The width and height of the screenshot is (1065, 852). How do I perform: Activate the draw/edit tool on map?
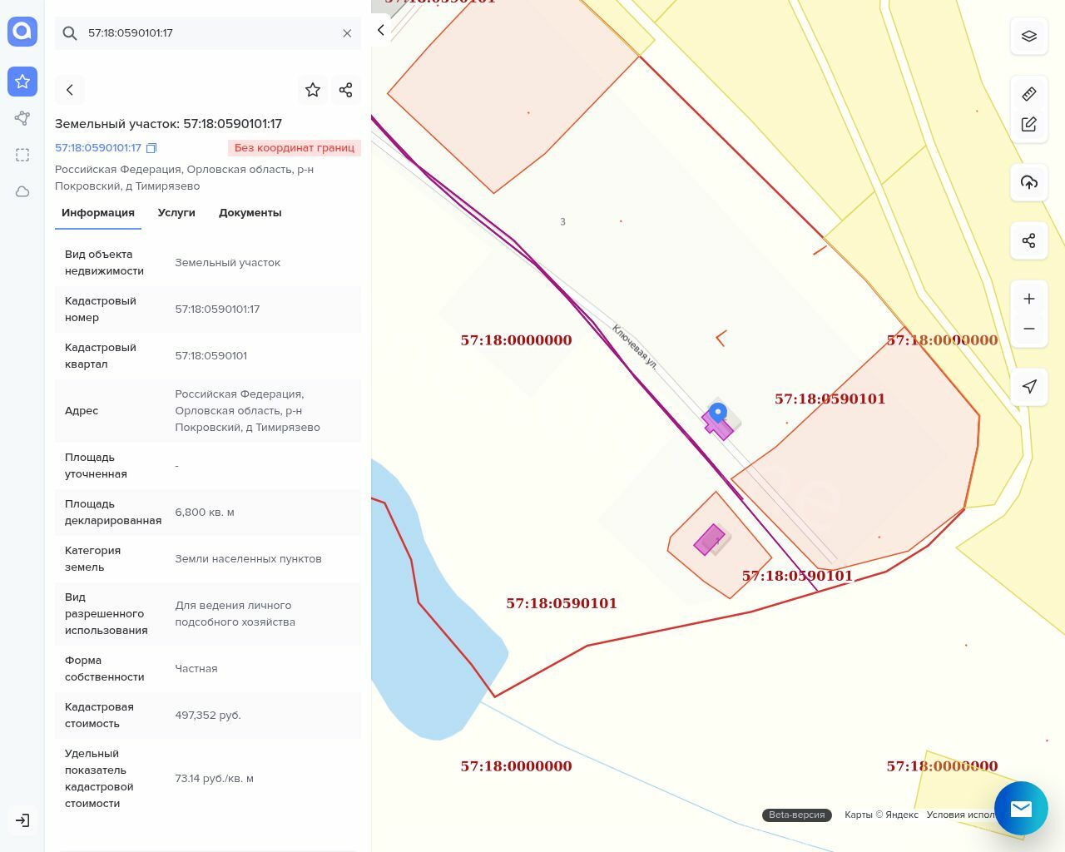1028,124
